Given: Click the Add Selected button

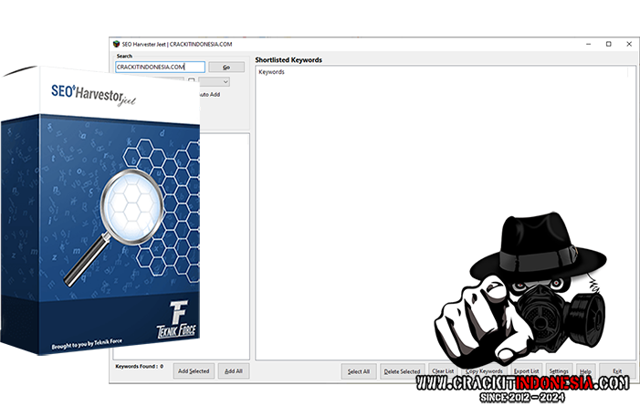Looking at the screenshot, I should tap(194, 371).
